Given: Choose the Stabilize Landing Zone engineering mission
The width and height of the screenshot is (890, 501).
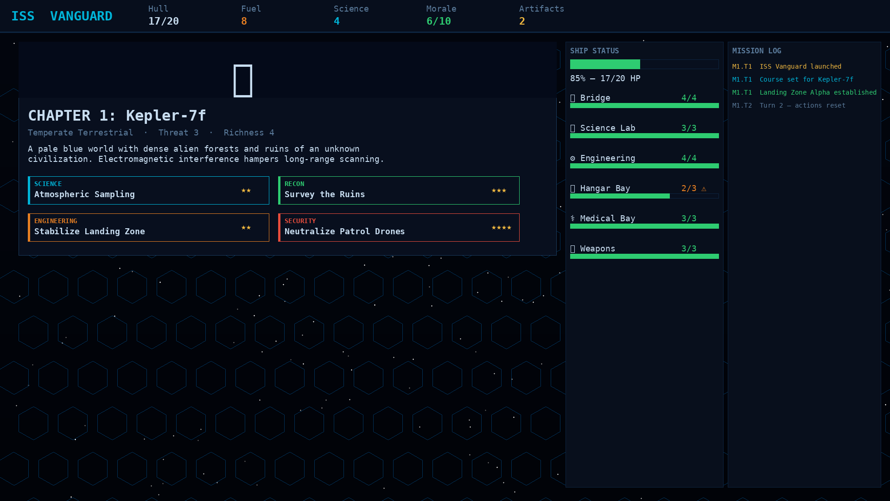Looking at the screenshot, I should 148,227.
